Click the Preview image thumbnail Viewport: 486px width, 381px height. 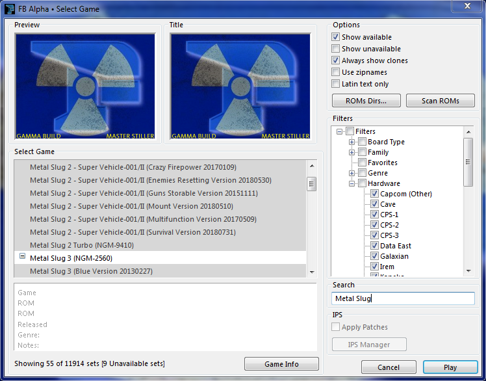tap(85, 86)
